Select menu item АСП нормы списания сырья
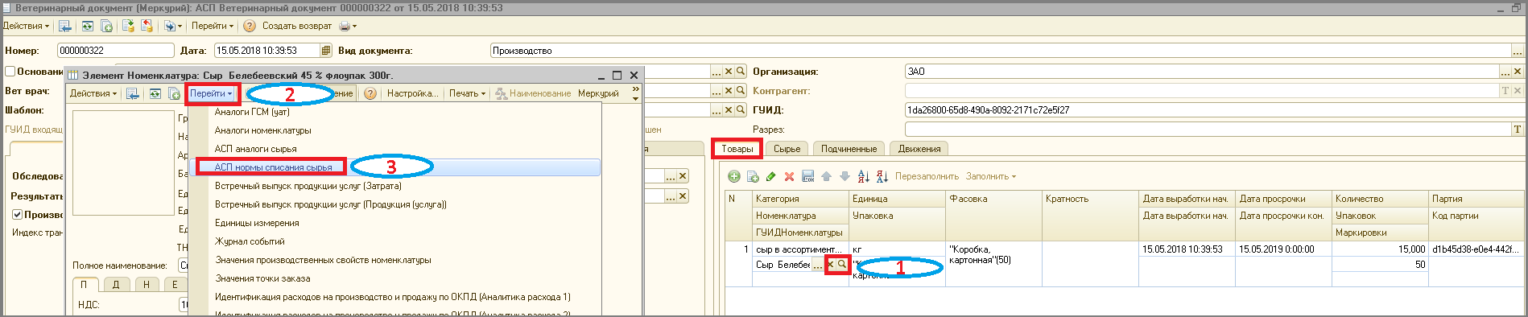 pyautogui.click(x=273, y=167)
